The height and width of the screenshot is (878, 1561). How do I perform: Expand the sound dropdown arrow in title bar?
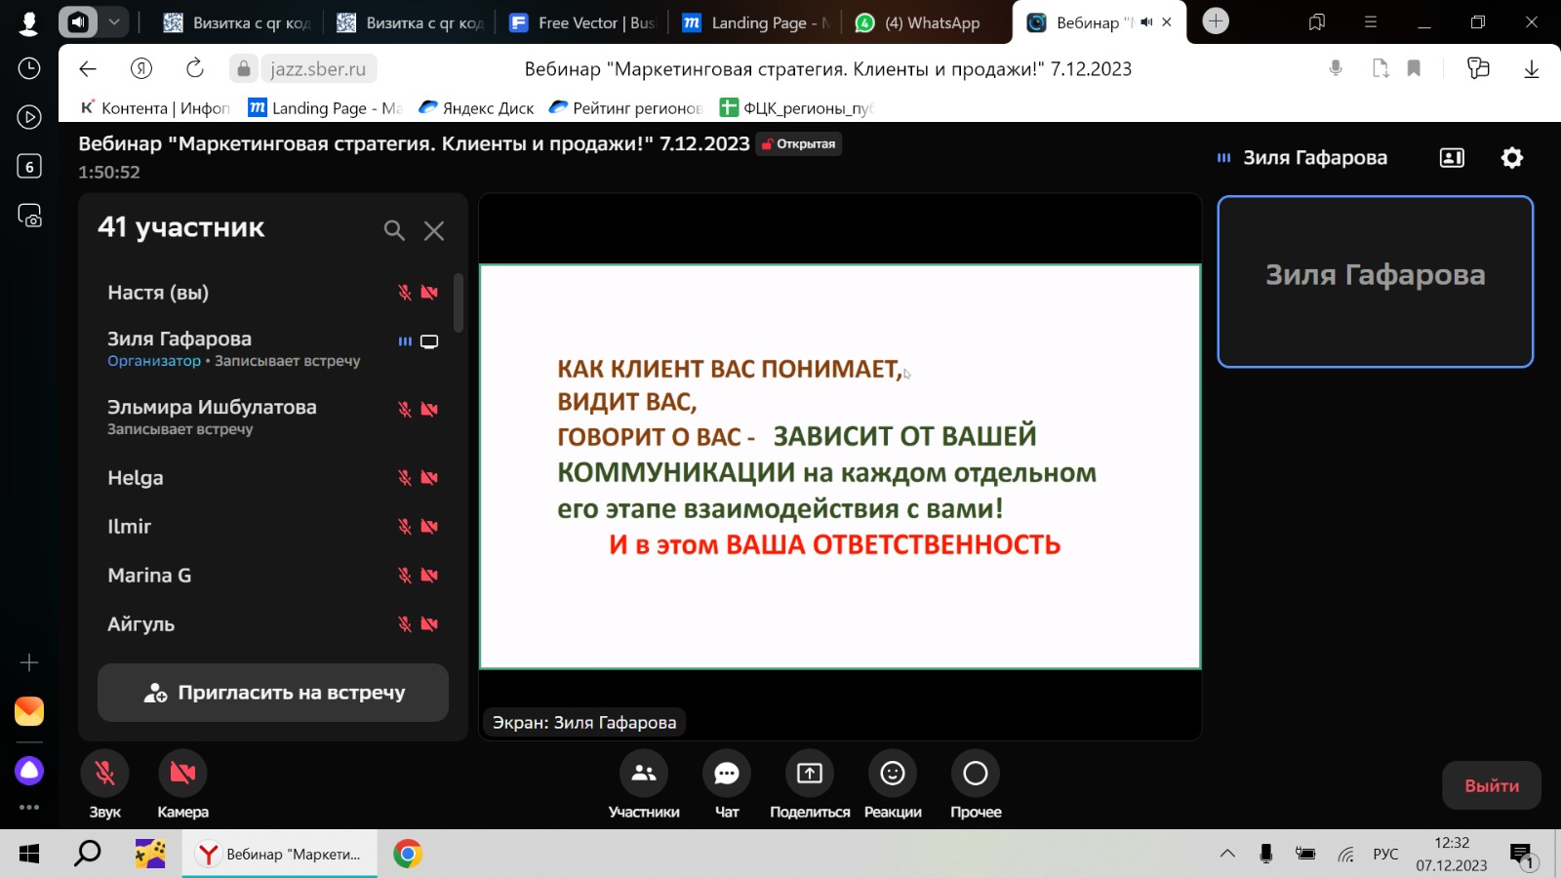pyautogui.click(x=114, y=21)
